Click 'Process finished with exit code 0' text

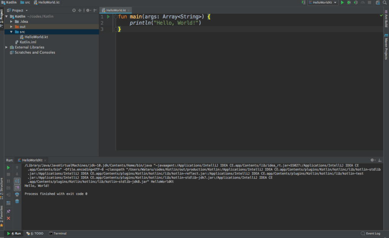[x=56, y=194]
